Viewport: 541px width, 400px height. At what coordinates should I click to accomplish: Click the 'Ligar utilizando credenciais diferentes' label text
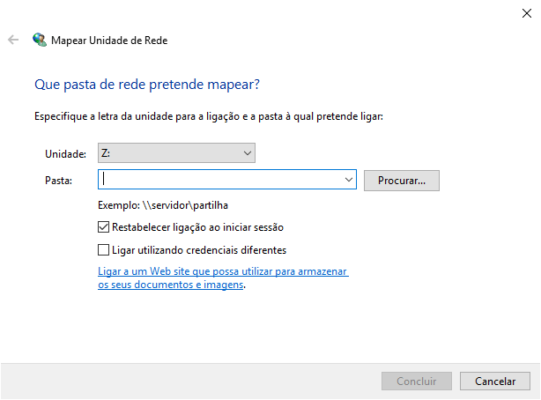tap(199, 249)
